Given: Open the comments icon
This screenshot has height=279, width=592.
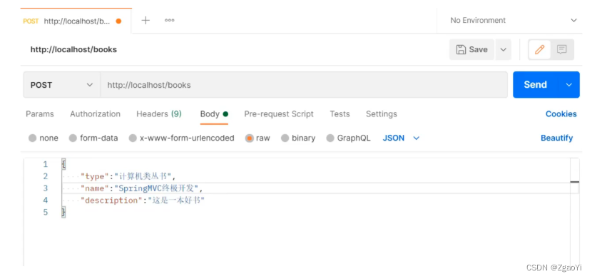Looking at the screenshot, I should tap(562, 49).
